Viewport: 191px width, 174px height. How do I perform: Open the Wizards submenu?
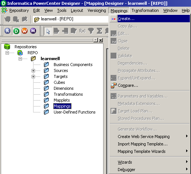pyautogui.click(x=150, y=162)
